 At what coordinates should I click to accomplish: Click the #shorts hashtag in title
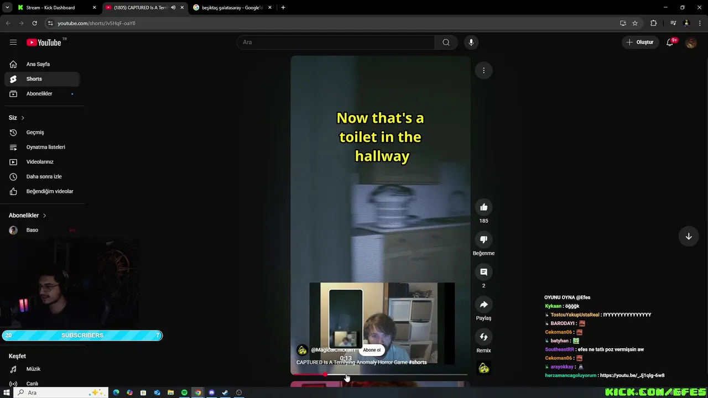click(x=418, y=363)
